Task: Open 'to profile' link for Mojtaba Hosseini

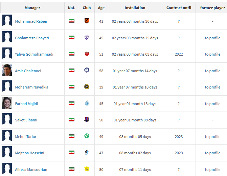Action: [212, 153]
